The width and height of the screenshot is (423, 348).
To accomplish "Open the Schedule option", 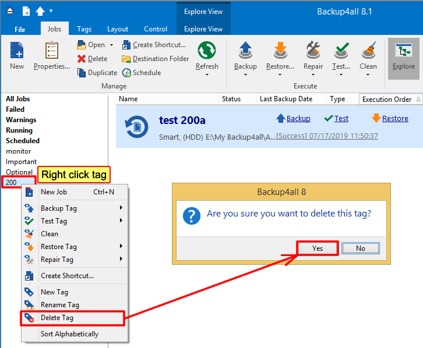I will pos(142,73).
